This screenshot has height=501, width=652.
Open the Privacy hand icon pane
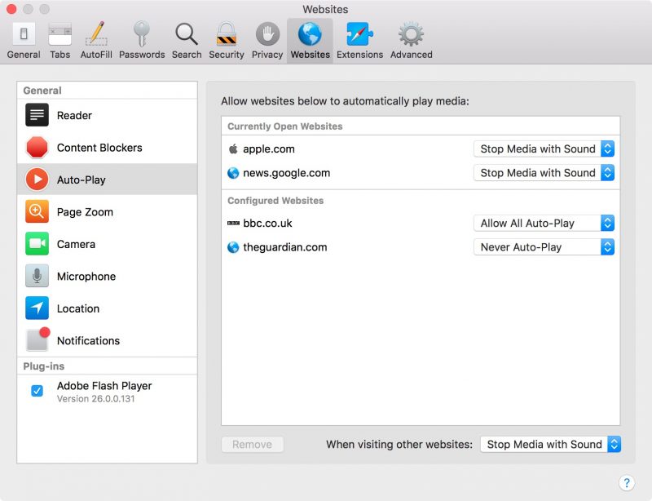(267, 40)
